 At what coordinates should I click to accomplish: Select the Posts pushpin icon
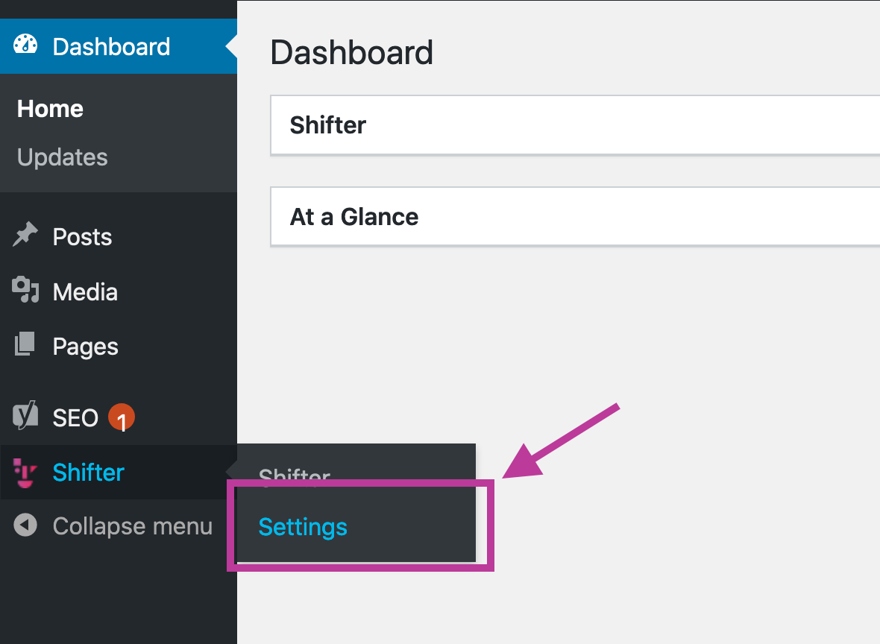point(25,236)
